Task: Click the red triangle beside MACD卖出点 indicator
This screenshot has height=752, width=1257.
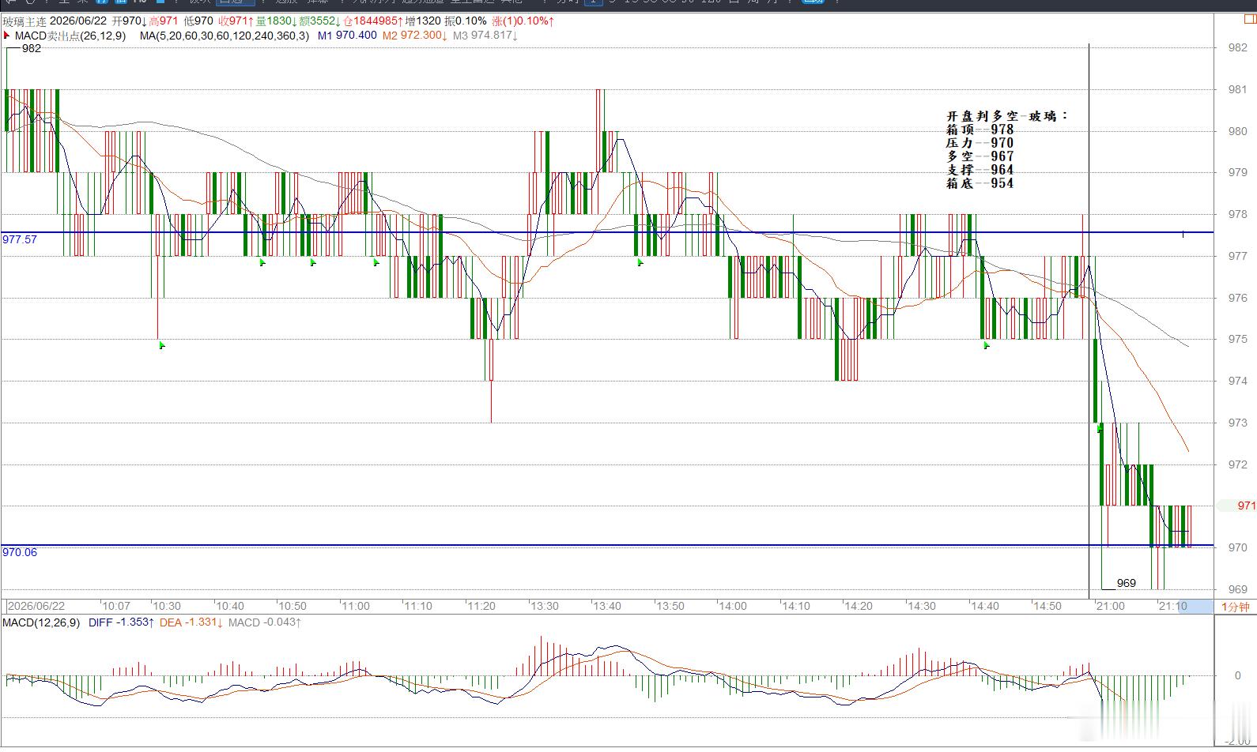Action: click(x=7, y=36)
